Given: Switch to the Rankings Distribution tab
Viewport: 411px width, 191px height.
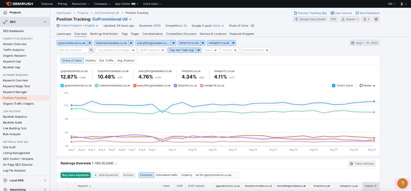Looking at the screenshot, I should point(104,34).
